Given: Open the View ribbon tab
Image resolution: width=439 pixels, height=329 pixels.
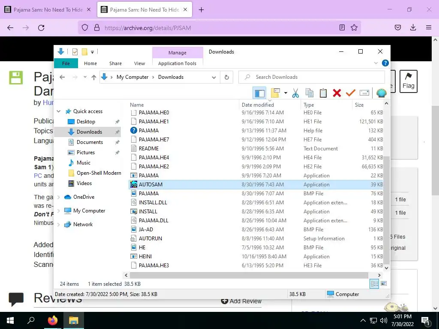Looking at the screenshot, I should tap(139, 63).
